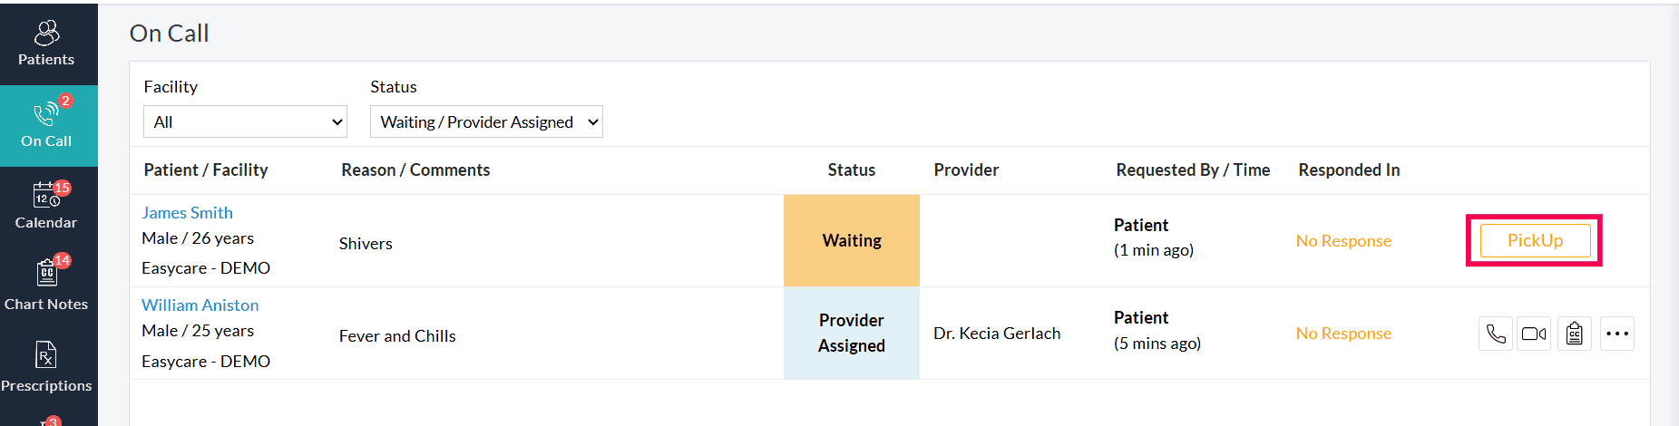Click No Response text in James Smith row
The height and width of the screenshot is (426, 1679).
coord(1343,240)
